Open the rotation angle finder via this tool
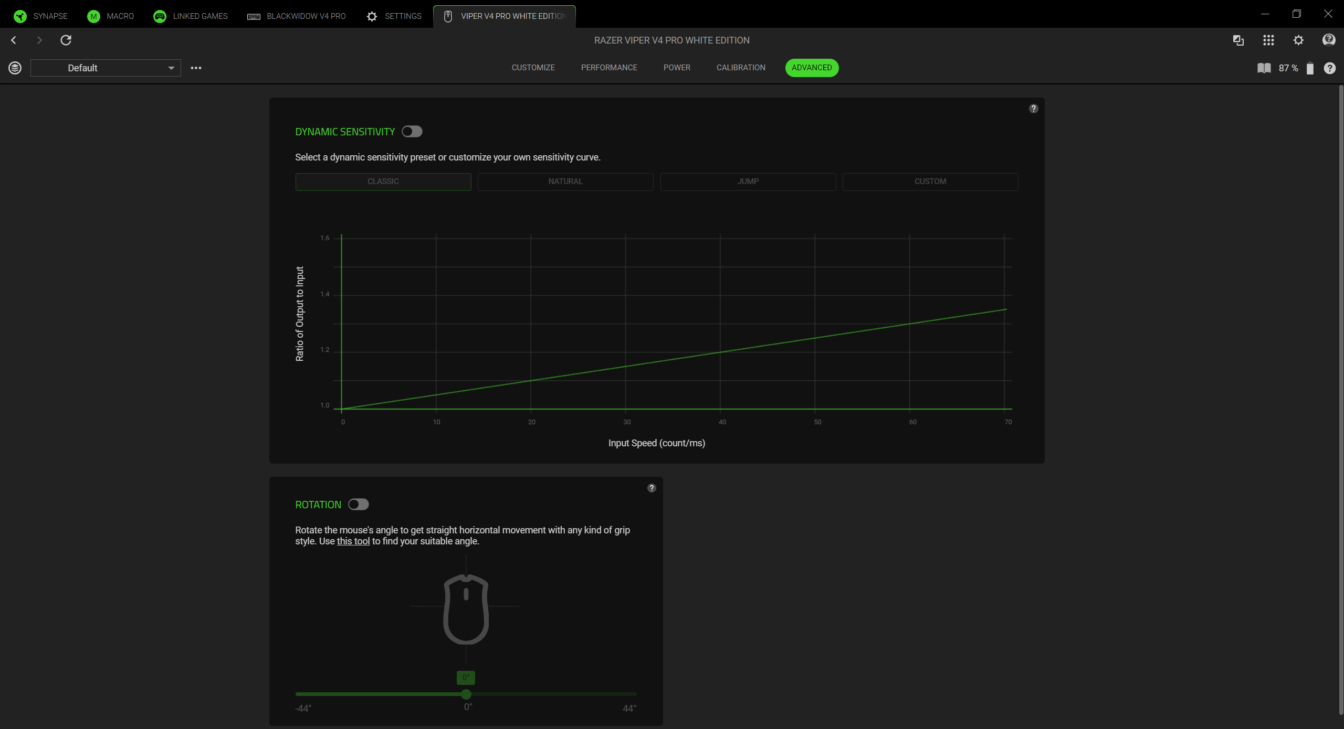Screen dimensions: 1344x729 tap(353, 541)
